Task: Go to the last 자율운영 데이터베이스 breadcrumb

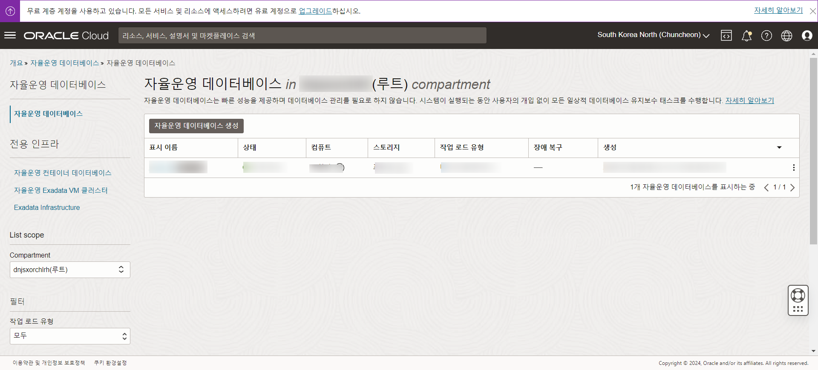Action: pyautogui.click(x=141, y=63)
